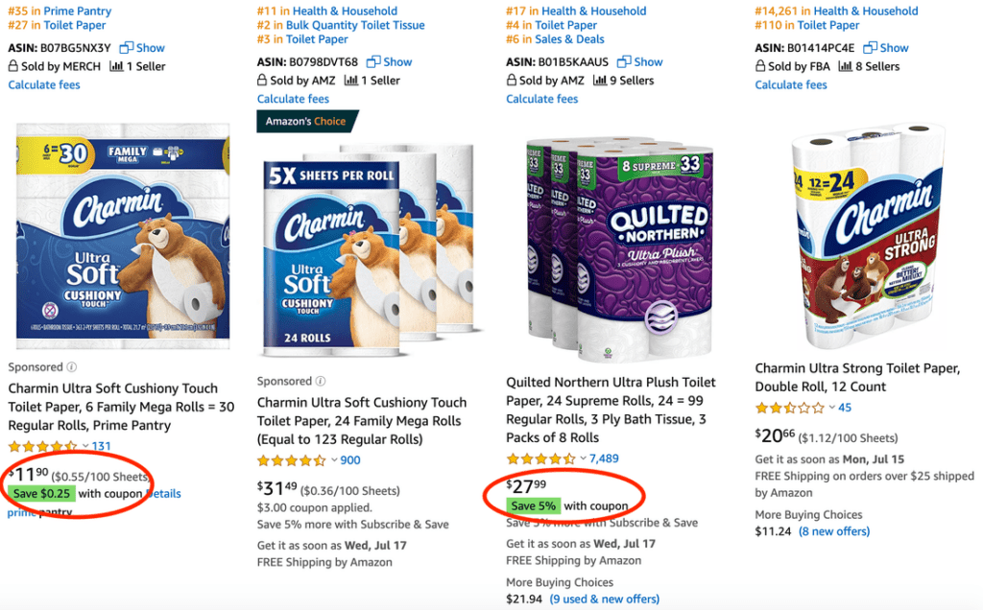This screenshot has width=983, height=610.
Task: Click the lock icon before Sold by MERCH
Action: [x=13, y=66]
